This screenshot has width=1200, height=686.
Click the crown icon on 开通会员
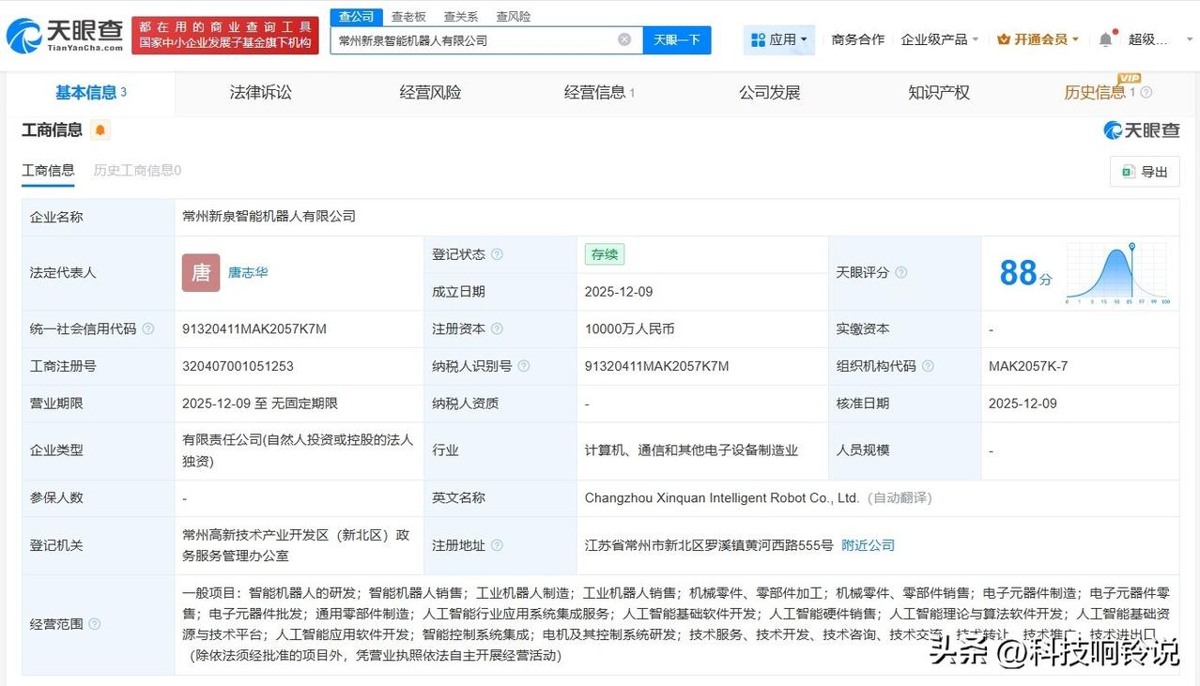pos(1003,39)
